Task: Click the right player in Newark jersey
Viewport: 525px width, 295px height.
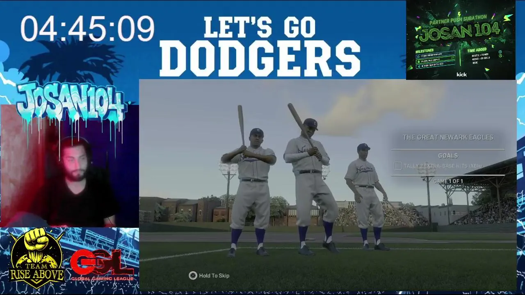Action: click(x=367, y=197)
